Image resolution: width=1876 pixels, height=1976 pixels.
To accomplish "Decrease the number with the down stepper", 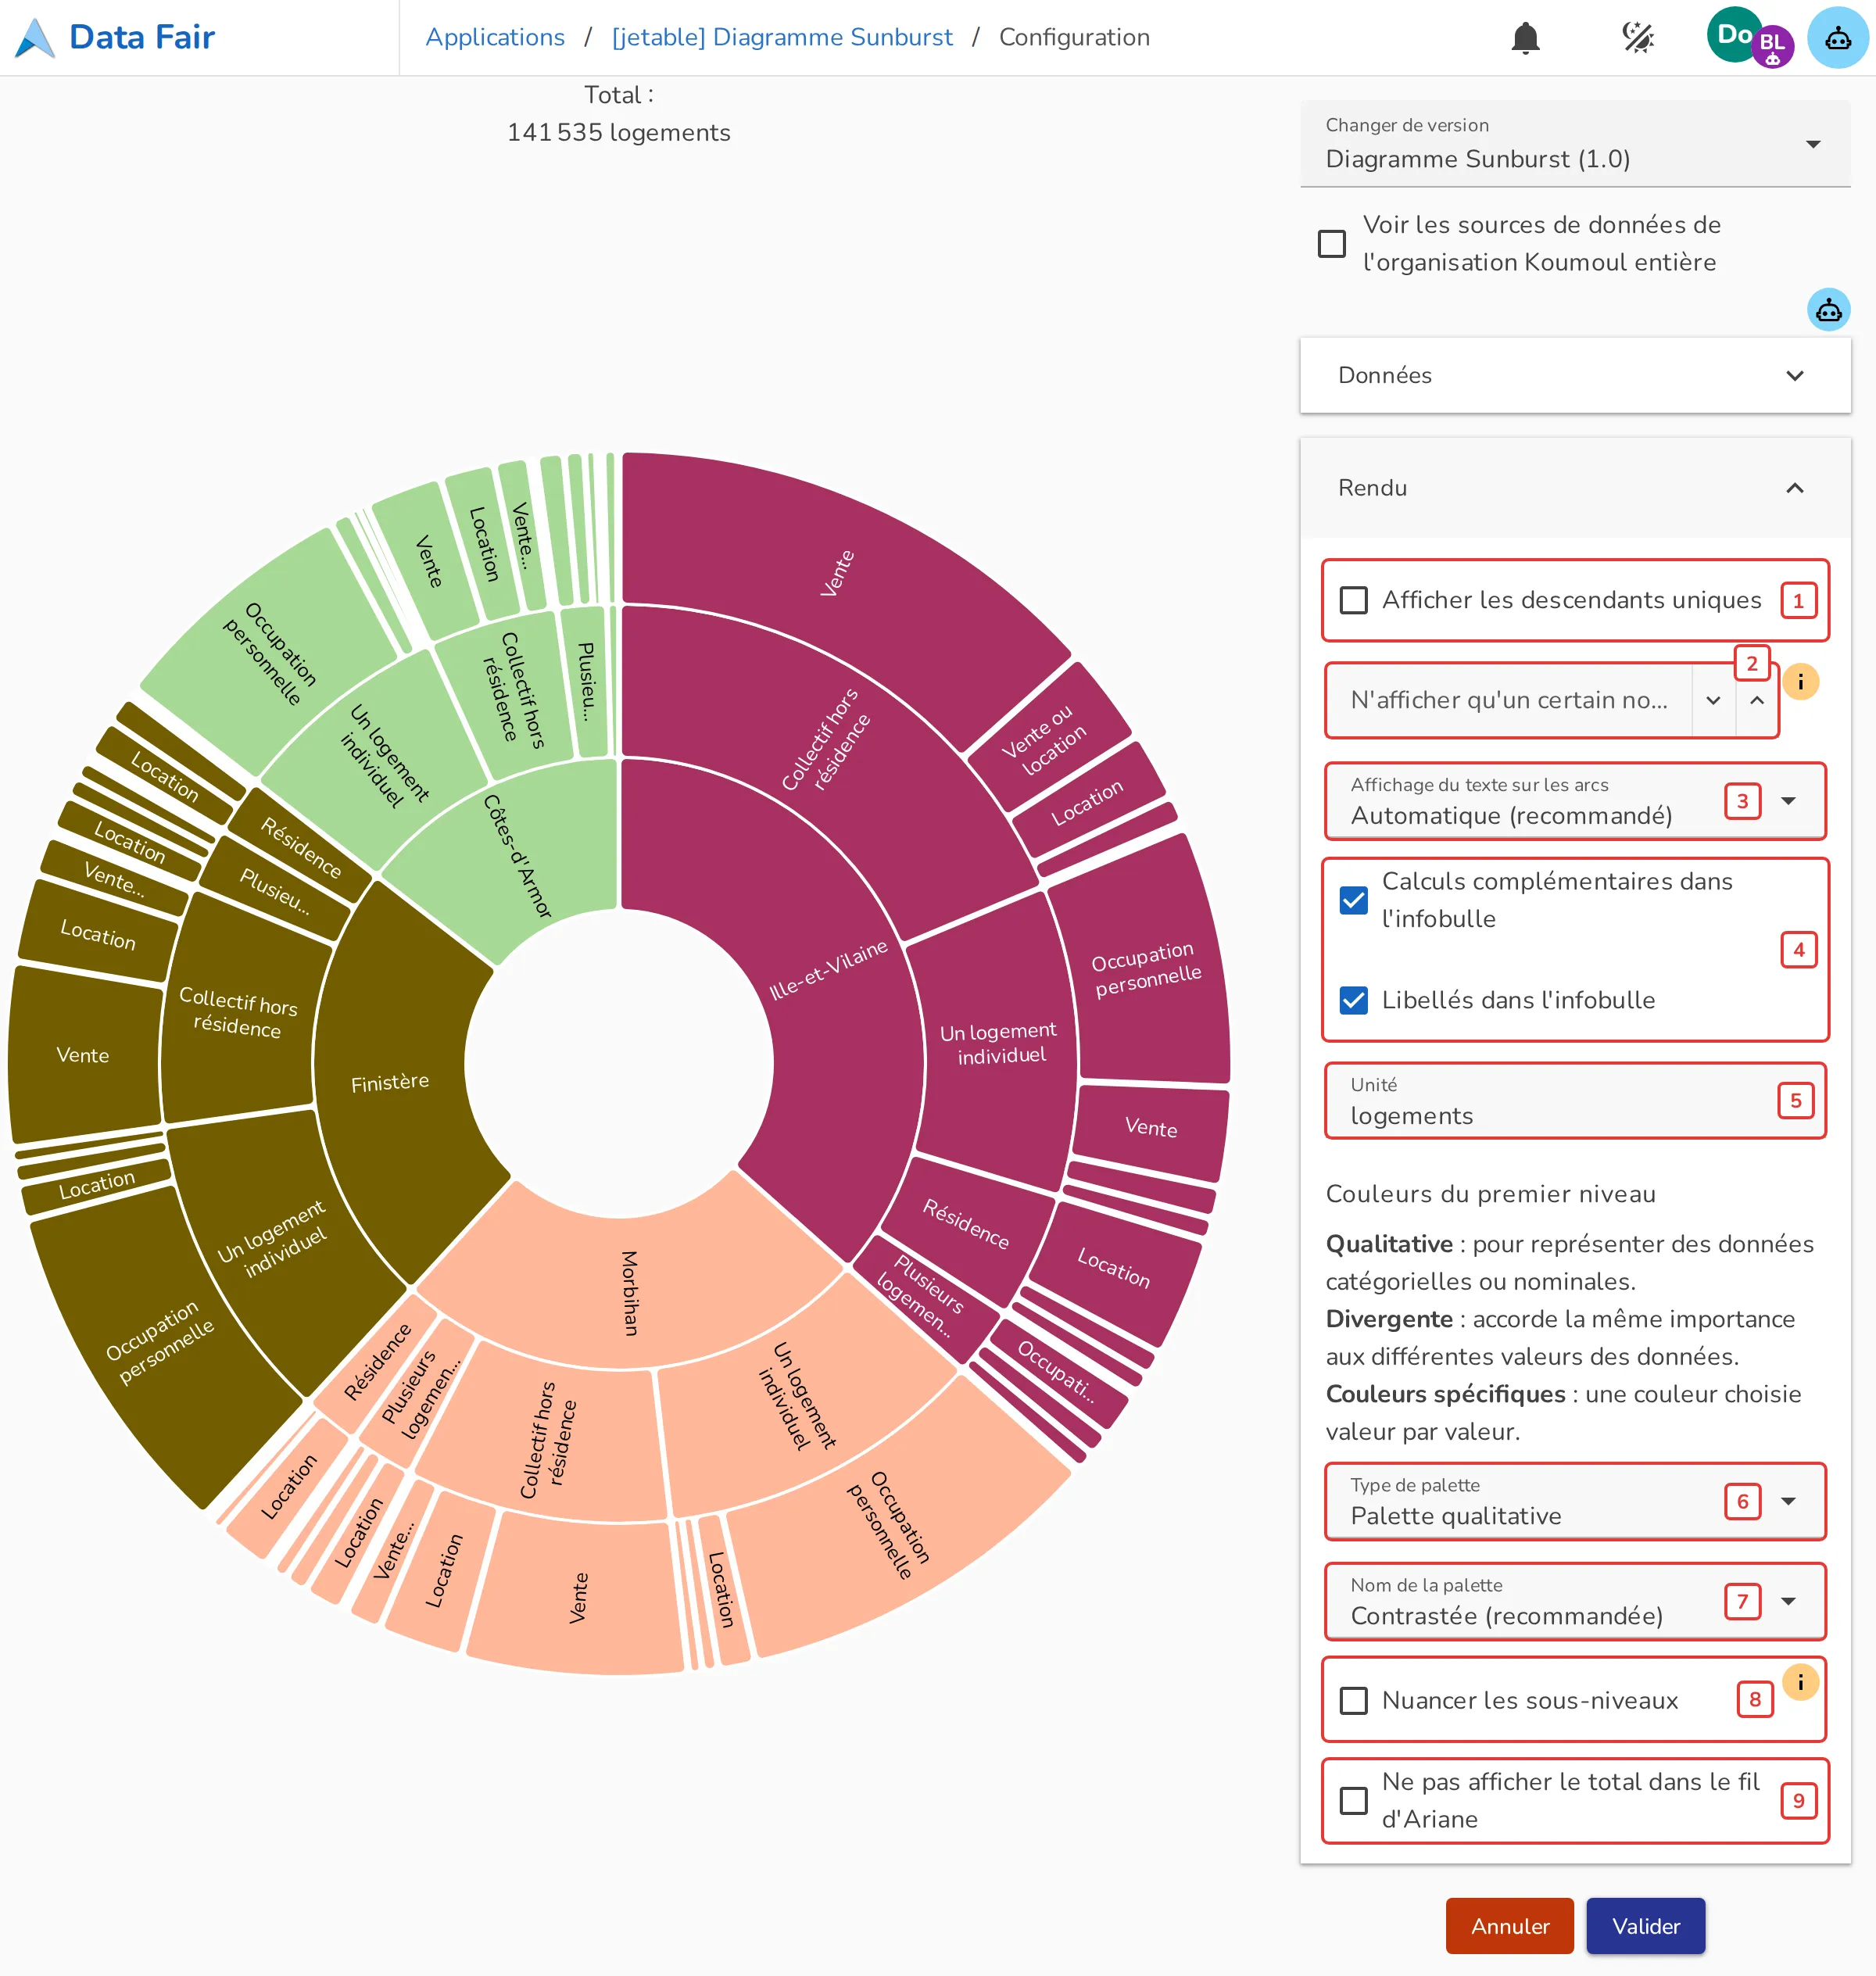I will click(x=1713, y=700).
